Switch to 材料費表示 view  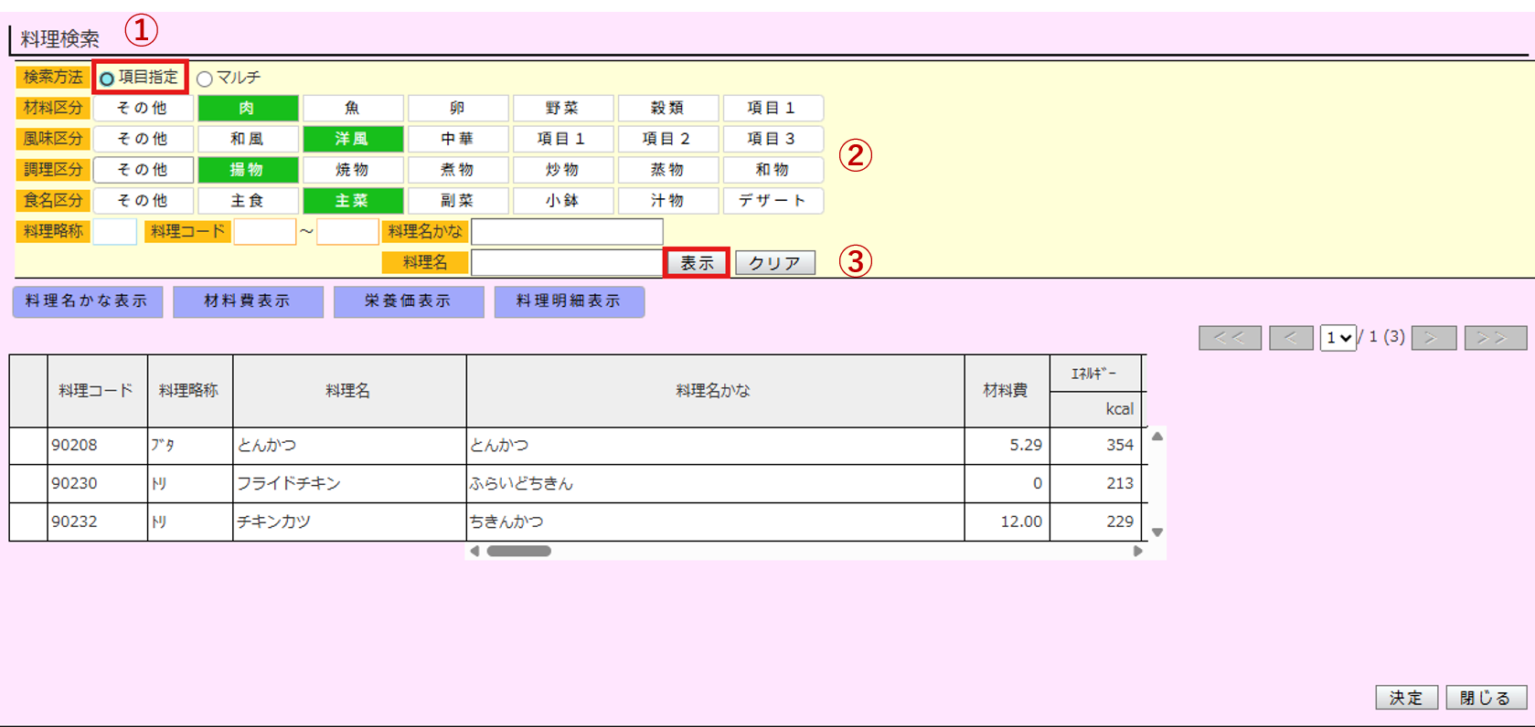(x=248, y=301)
